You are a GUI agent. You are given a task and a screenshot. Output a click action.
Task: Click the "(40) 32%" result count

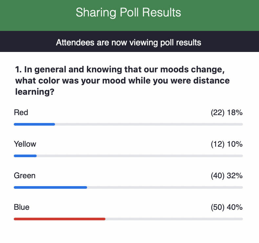coord(227,176)
